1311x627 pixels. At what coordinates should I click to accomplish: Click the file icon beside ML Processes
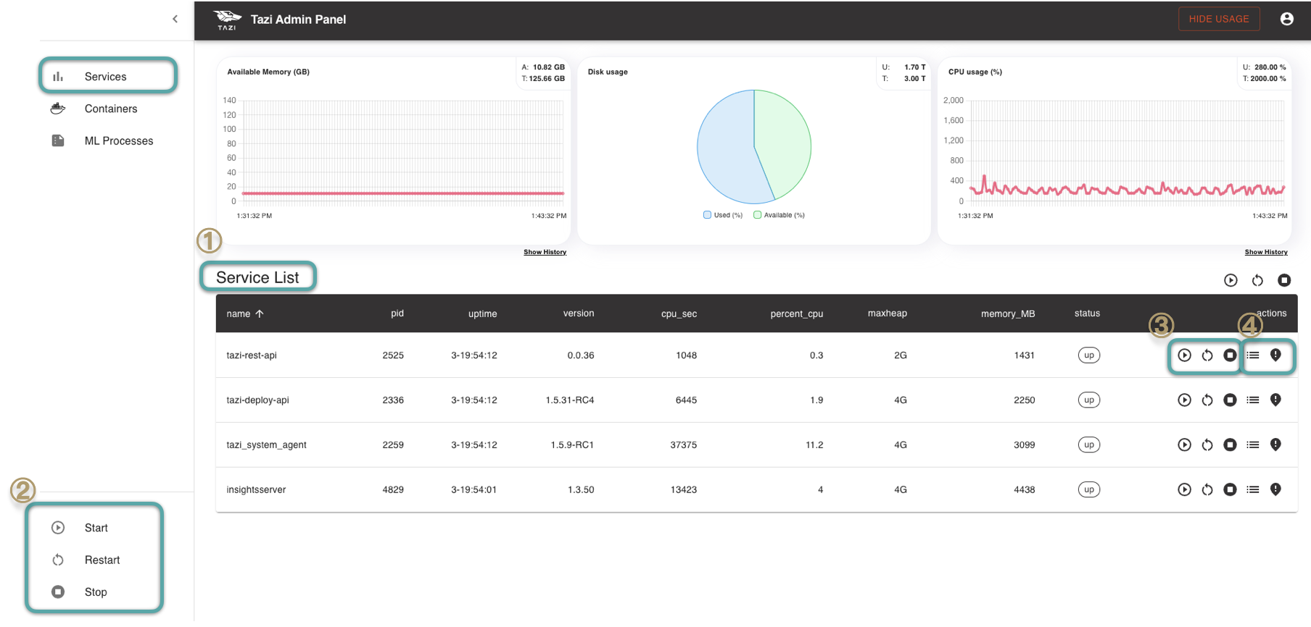[x=58, y=140]
